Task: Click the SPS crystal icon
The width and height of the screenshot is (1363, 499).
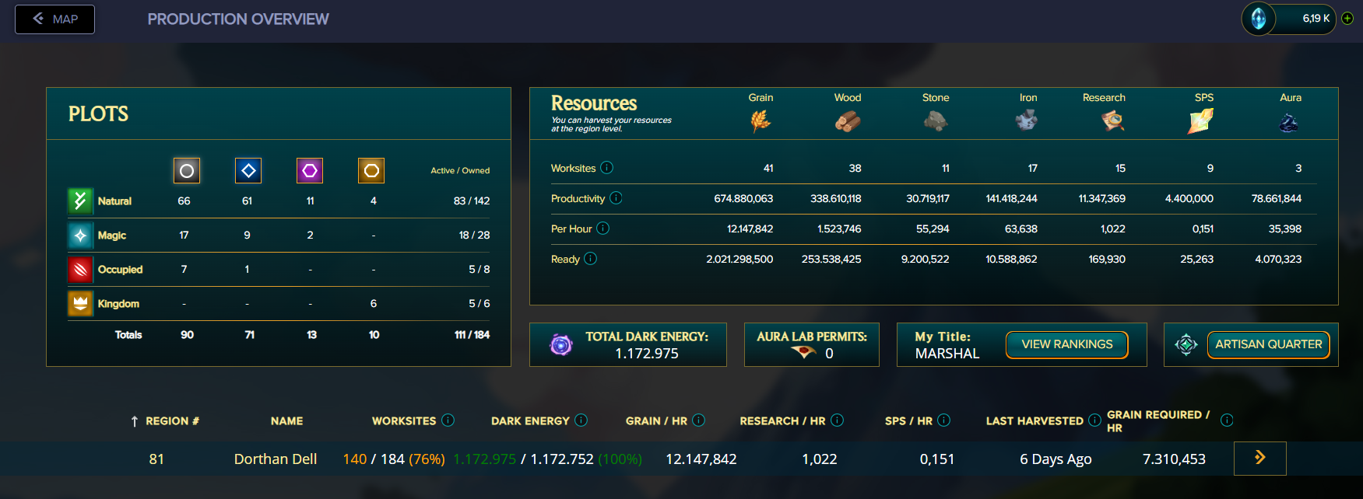Action: 1200,121
